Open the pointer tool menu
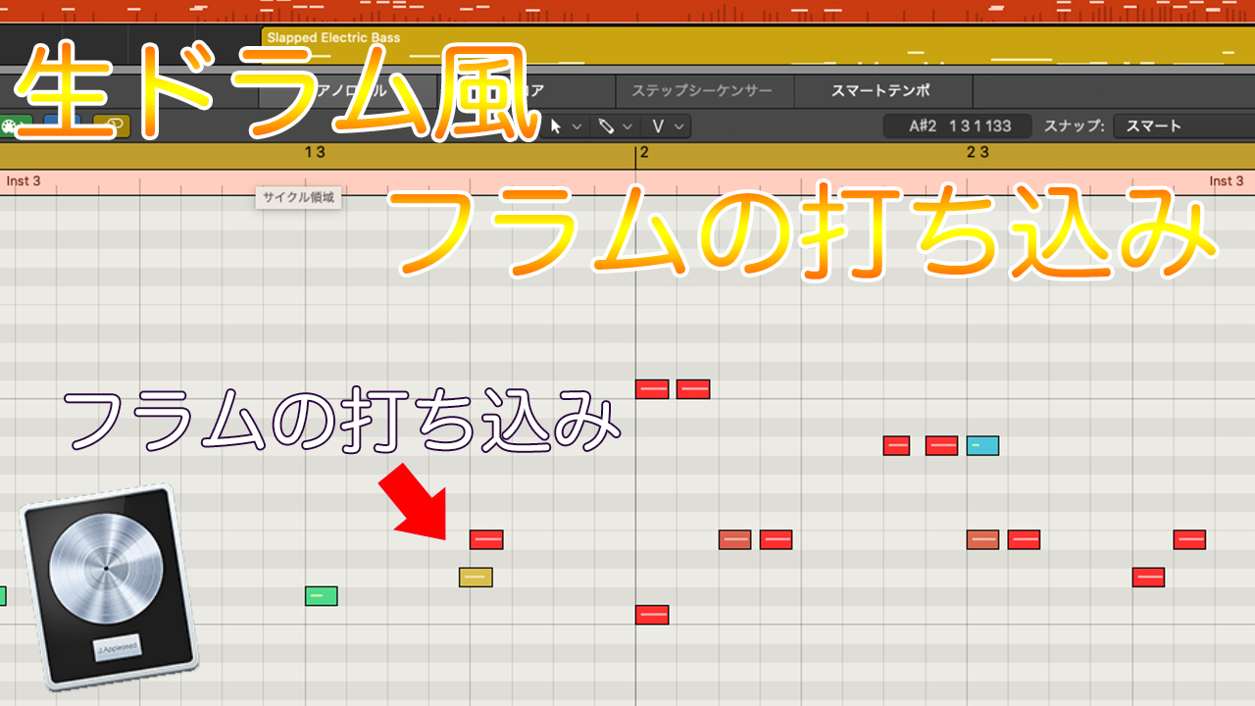 click(x=565, y=126)
